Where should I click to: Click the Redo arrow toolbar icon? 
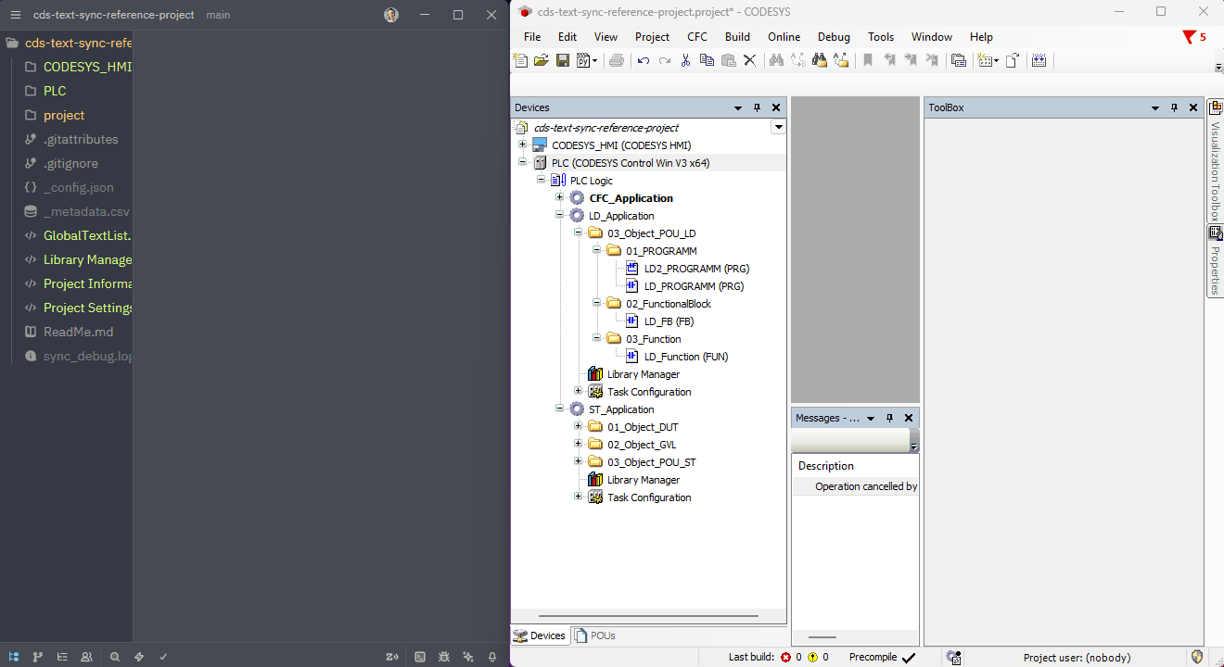click(665, 60)
